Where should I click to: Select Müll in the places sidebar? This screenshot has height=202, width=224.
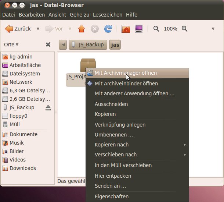[15, 124]
